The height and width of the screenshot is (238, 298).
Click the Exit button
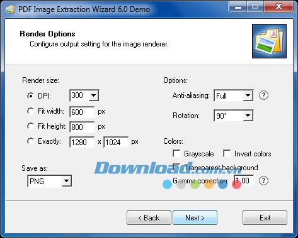point(265,218)
